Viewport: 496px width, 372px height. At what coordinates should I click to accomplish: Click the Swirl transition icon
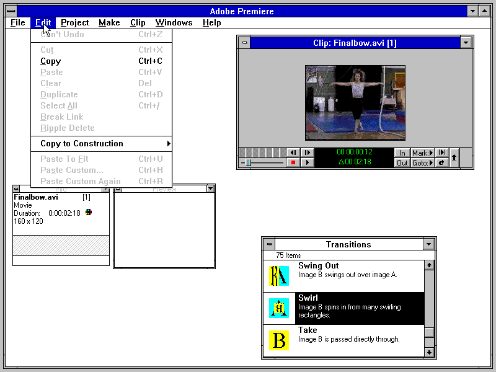(278, 308)
